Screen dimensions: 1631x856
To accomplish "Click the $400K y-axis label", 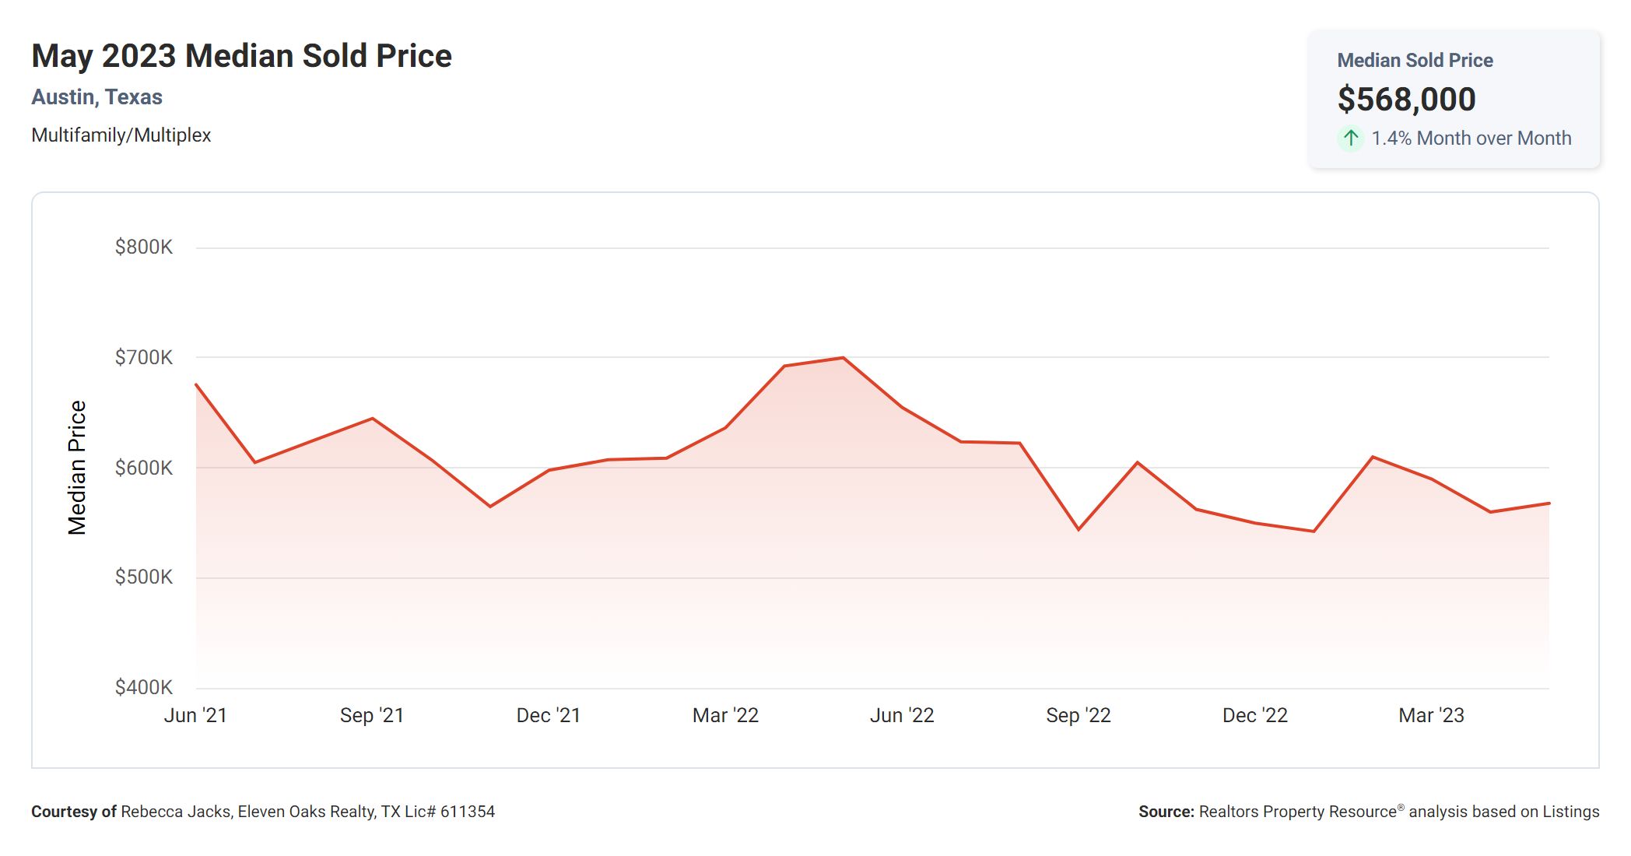I will pyautogui.click(x=144, y=688).
